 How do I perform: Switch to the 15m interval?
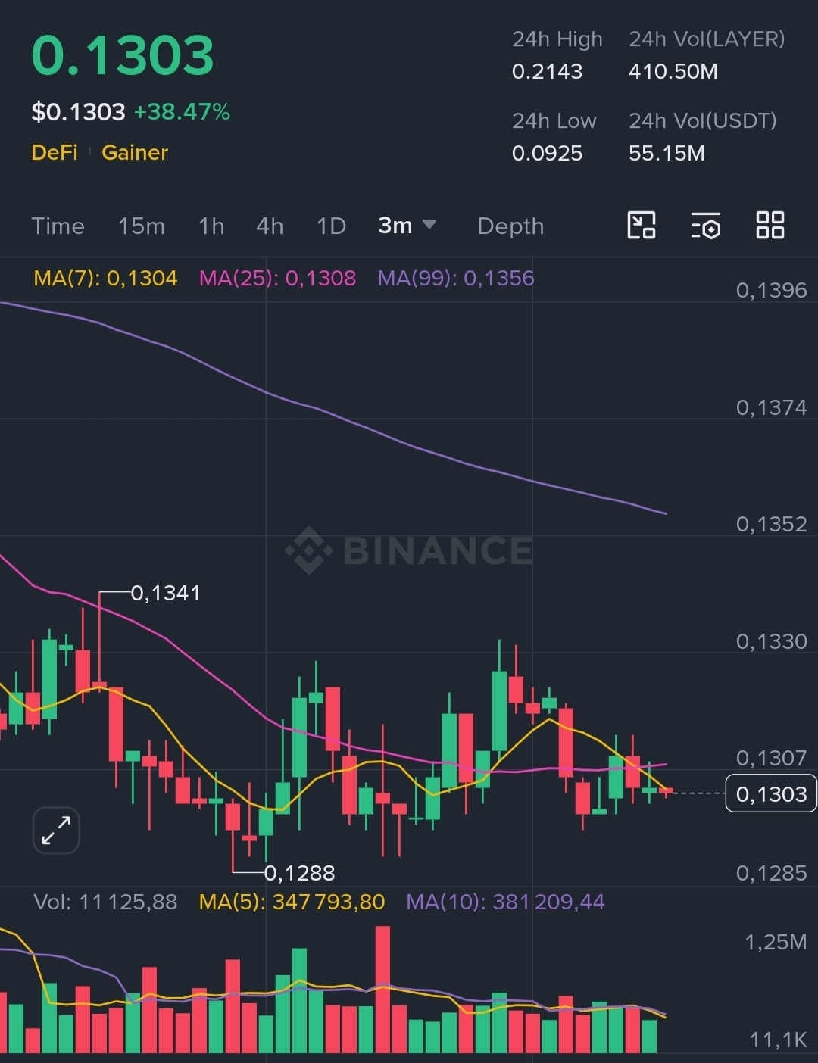(x=142, y=226)
